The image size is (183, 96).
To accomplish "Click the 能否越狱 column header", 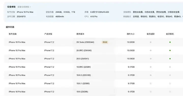I will (x=150, y=34).
